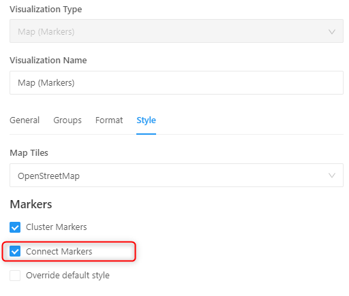Click the Visualization Name label
349x296 pixels.
pyautogui.click(x=48, y=61)
